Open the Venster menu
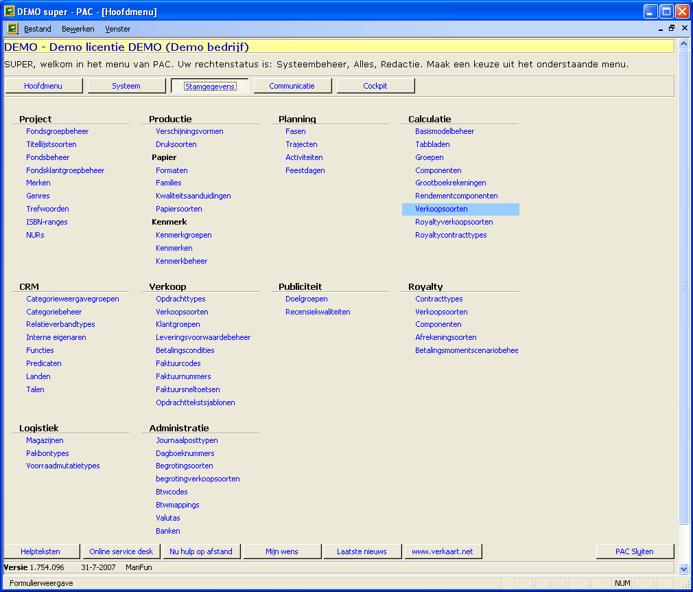693x592 pixels. pos(117,30)
